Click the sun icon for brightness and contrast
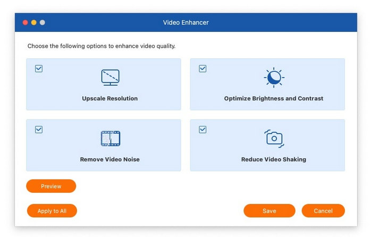This screenshot has height=243, width=372. pyautogui.click(x=274, y=77)
